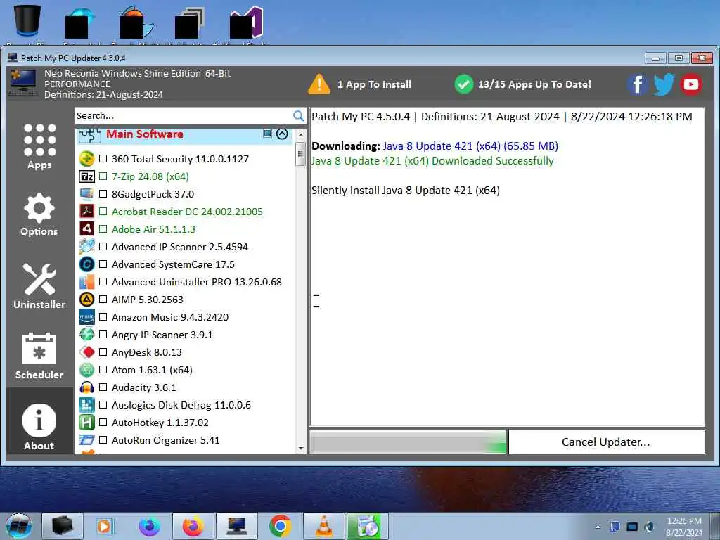Click the Main Software heading

(x=145, y=134)
